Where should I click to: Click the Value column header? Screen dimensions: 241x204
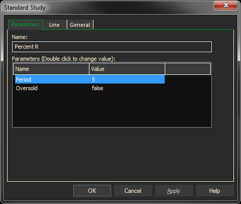coord(127,69)
